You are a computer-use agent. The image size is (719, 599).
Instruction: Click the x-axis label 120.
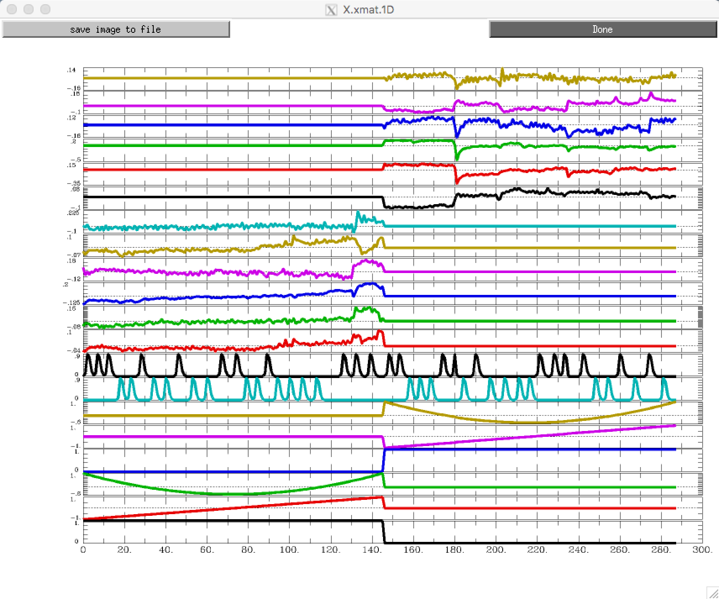tap(331, 549)
